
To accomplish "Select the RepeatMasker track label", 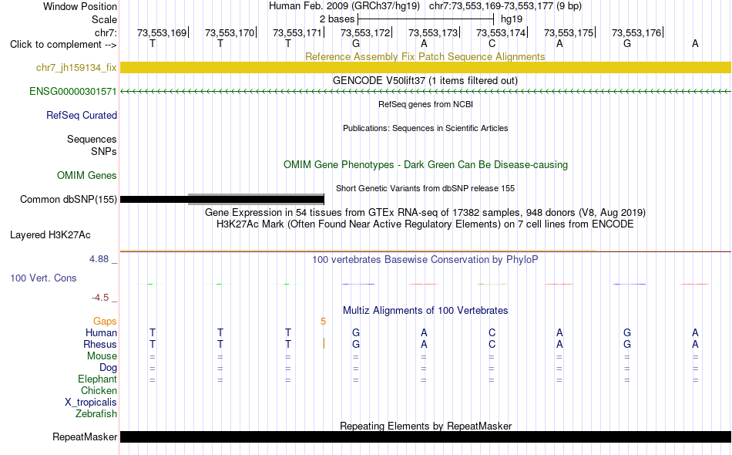I will point(85,436).
